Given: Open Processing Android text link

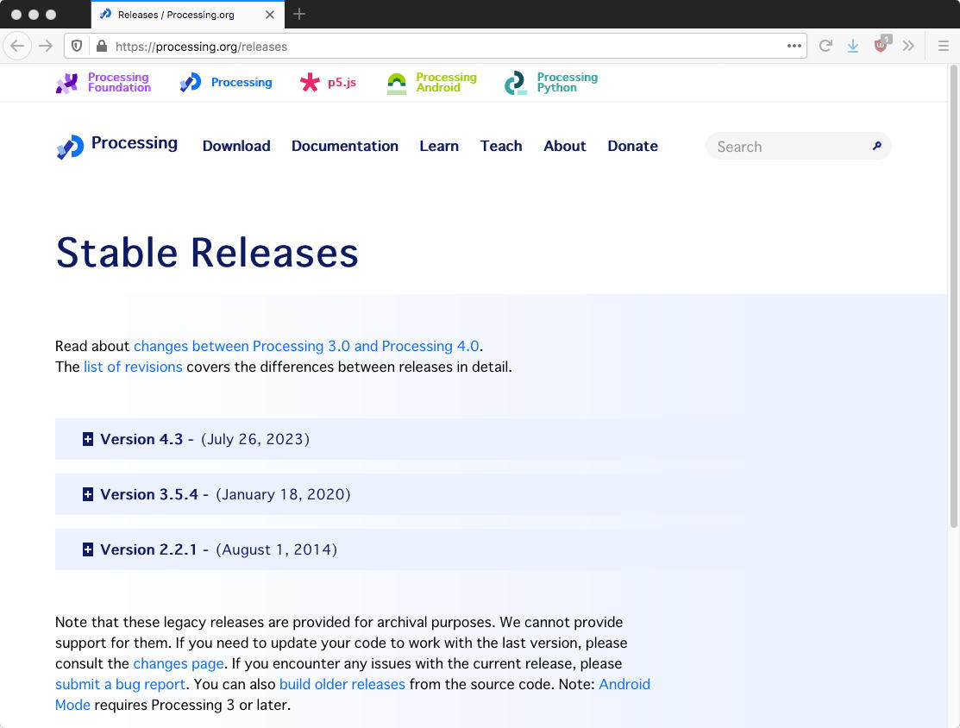Looking at the screenshot, I should click(446, 82).
